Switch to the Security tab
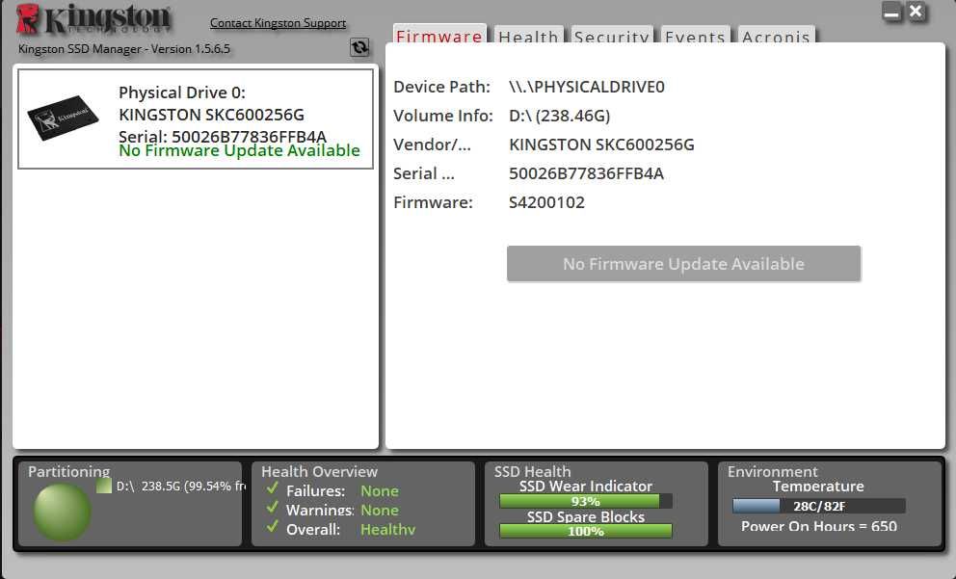The height and width of the screenshot is (579, 956). [x=612, y=36]
